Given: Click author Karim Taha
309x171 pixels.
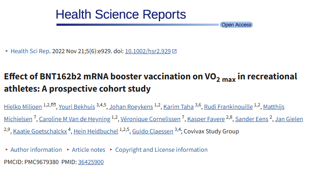Looking at the screenshot, I should [178, 107].
